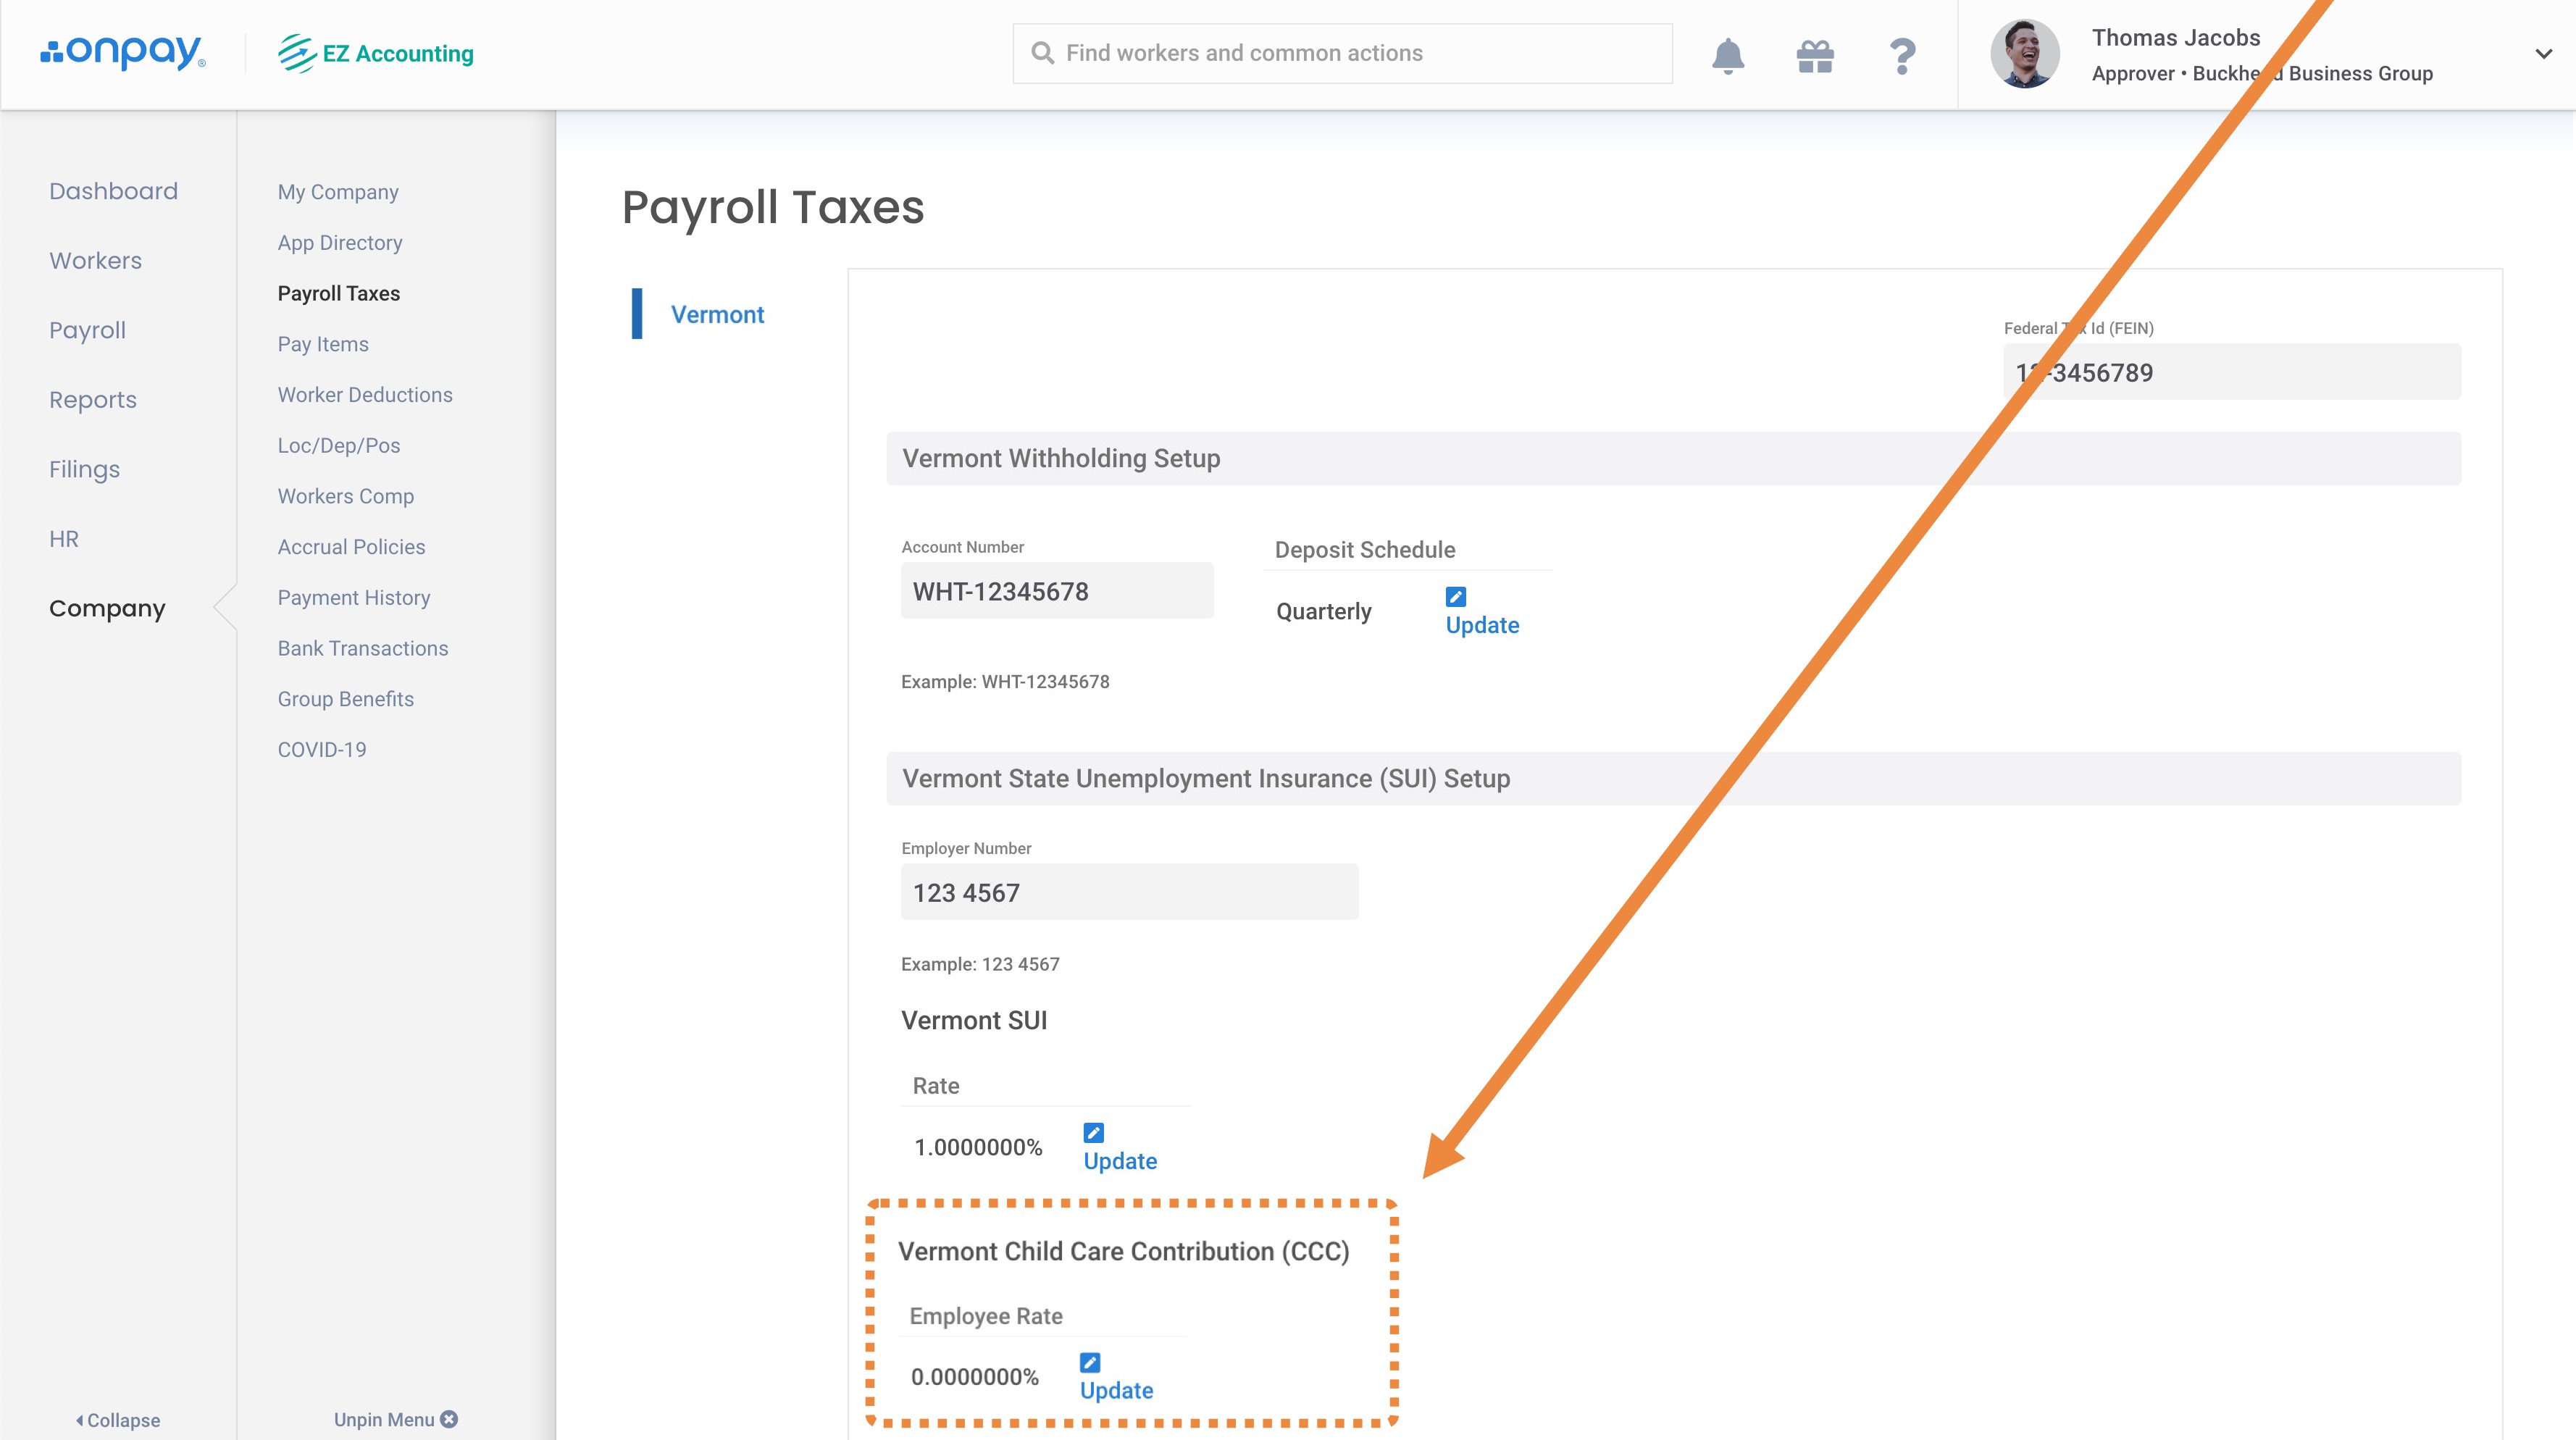Click the gift box rewards icon
Screen dimensions: 2576x1440
[1814, 55]
